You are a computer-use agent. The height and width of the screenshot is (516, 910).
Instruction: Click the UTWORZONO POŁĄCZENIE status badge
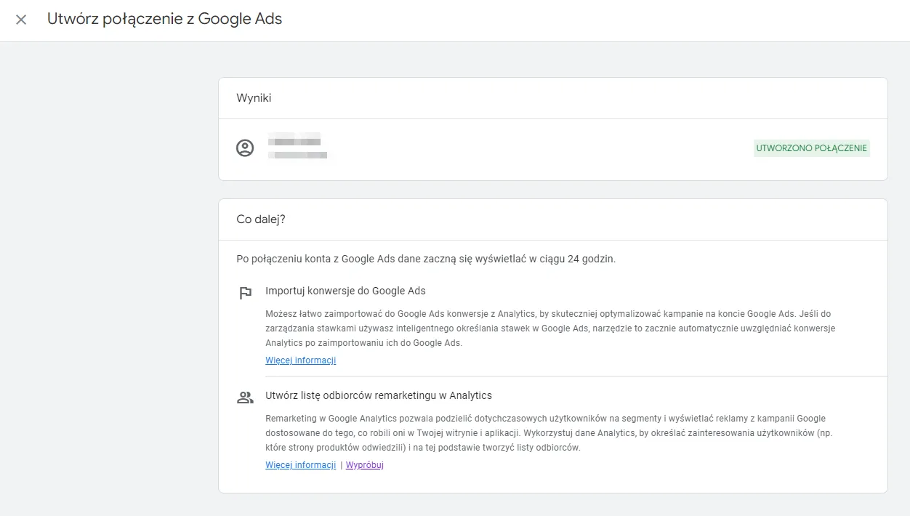(x=812, y=148)
